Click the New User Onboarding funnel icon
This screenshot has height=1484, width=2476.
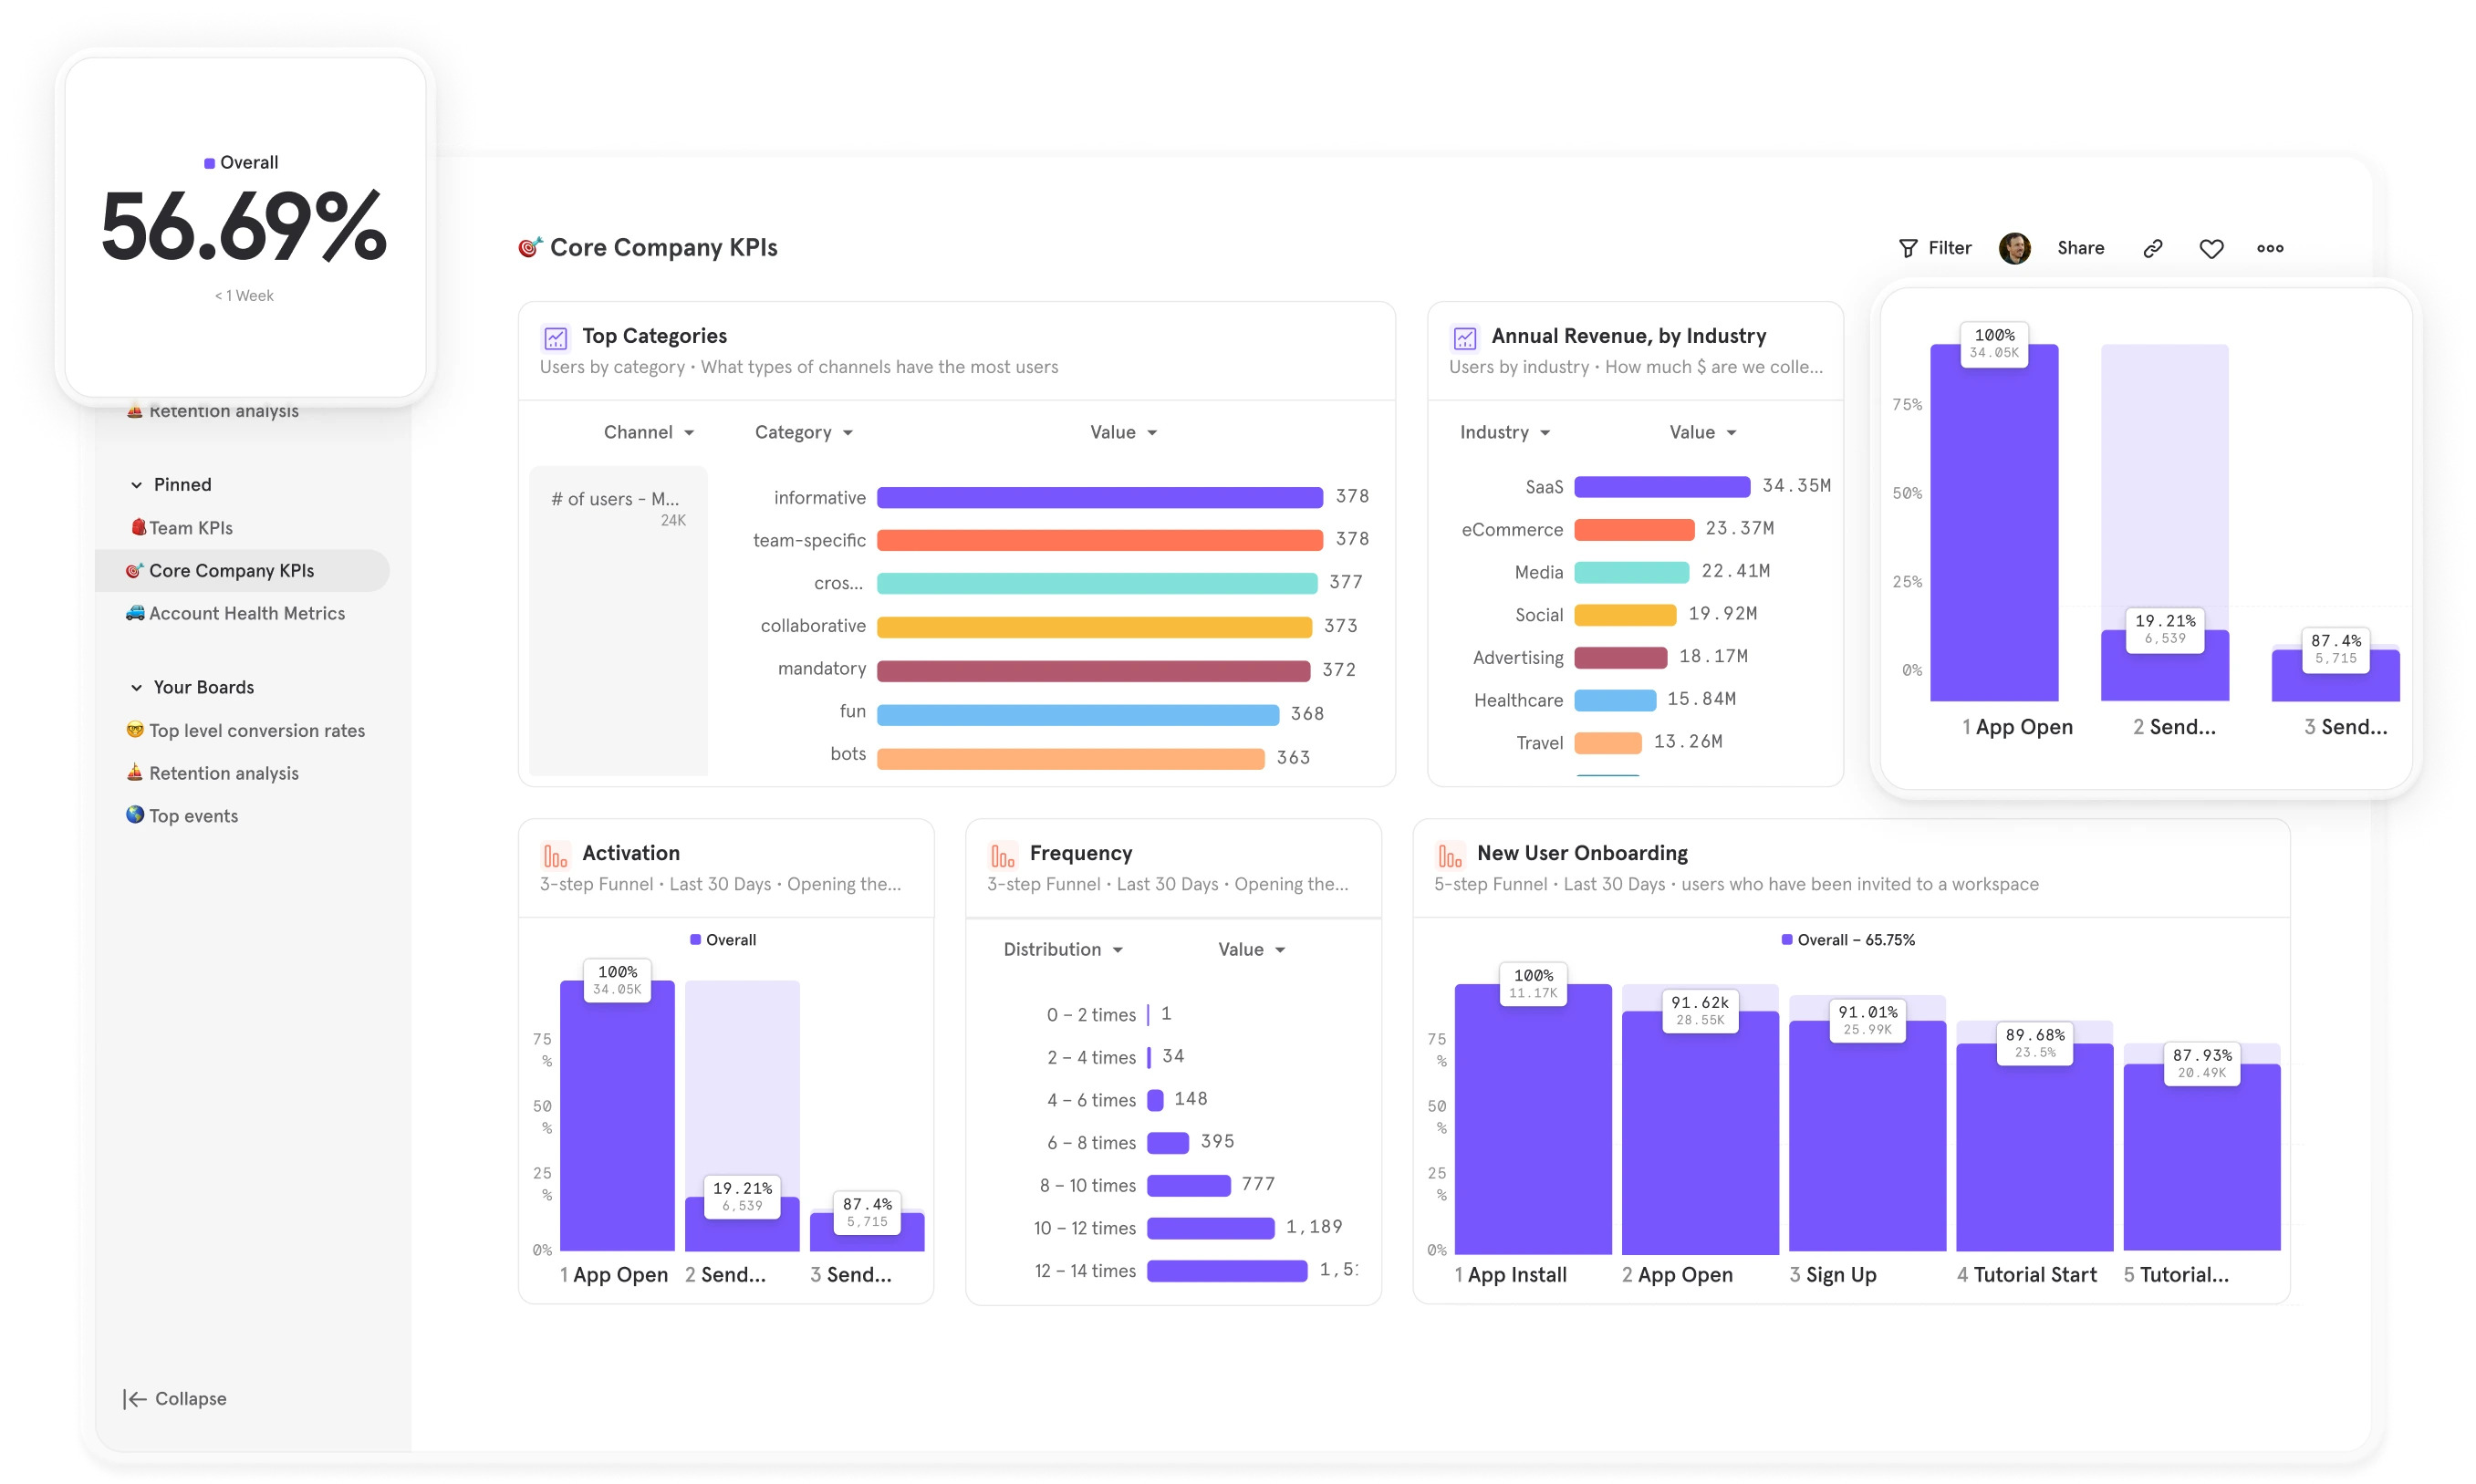pos(1449,854)
